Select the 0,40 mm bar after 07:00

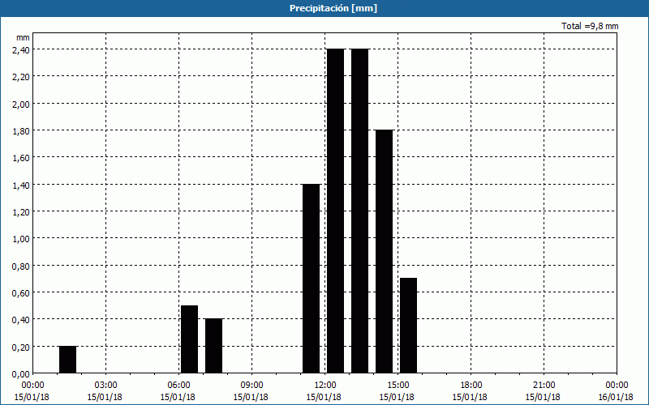tap(213, 346)
